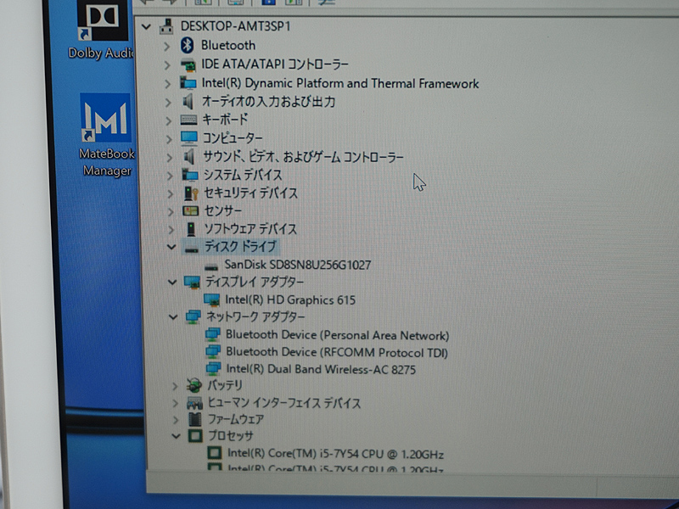
Task: Select the センサー label
Action: point(222,210)
